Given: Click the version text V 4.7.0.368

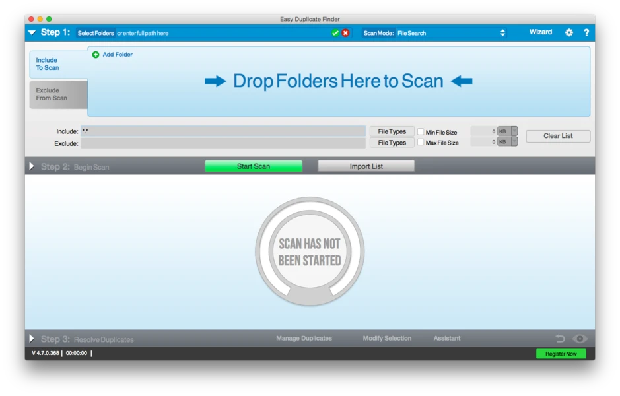Looking at the screenshot, I should 46,353.
